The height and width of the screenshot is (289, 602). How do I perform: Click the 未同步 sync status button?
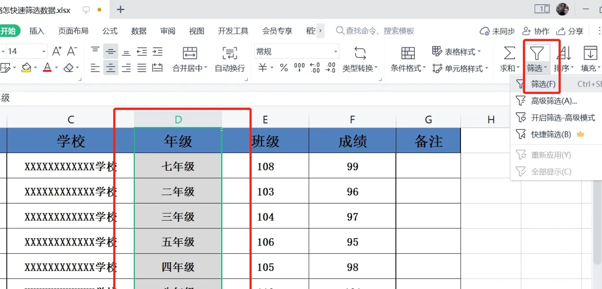(x=498, y=31)
